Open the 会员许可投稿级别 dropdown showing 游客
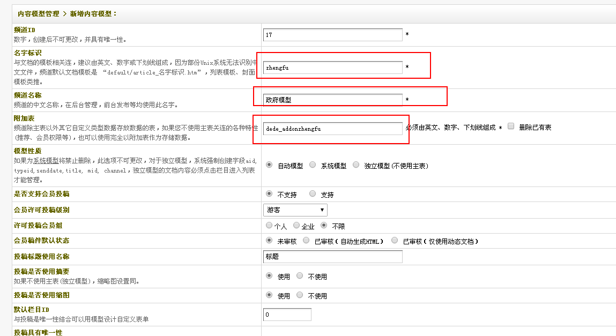 295,210
